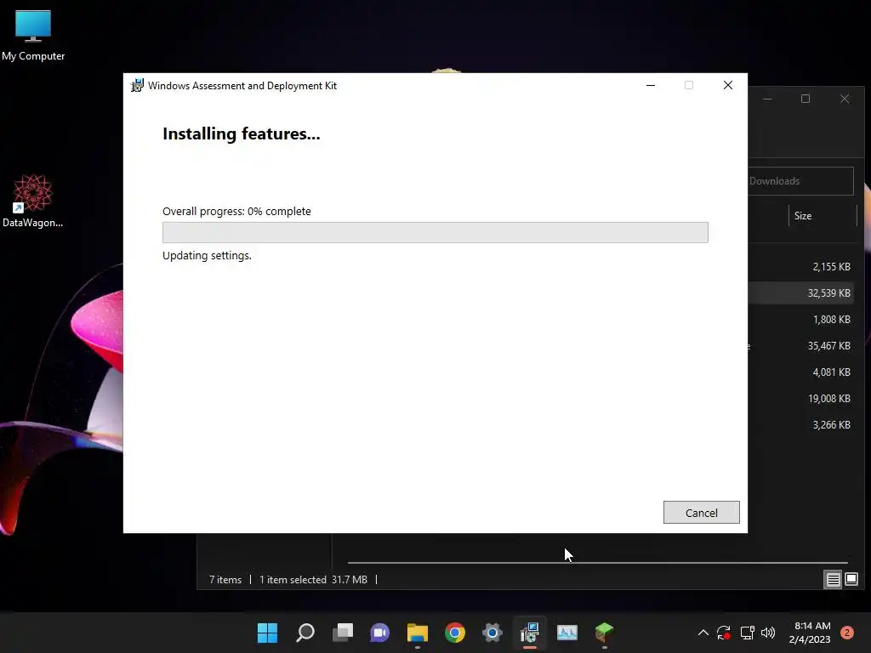Open the Windows Start menu
The height and width of the screenshot is (653, 871).
pos(267,633)
